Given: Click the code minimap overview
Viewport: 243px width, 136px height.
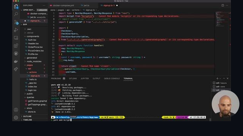Looking at the screenshot, I should (x=222, y=19).
